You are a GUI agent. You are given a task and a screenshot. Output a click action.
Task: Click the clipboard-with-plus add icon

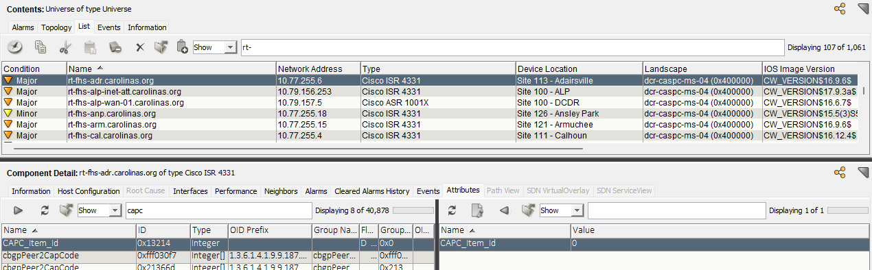pyautogui.click(x=182, y=47)
